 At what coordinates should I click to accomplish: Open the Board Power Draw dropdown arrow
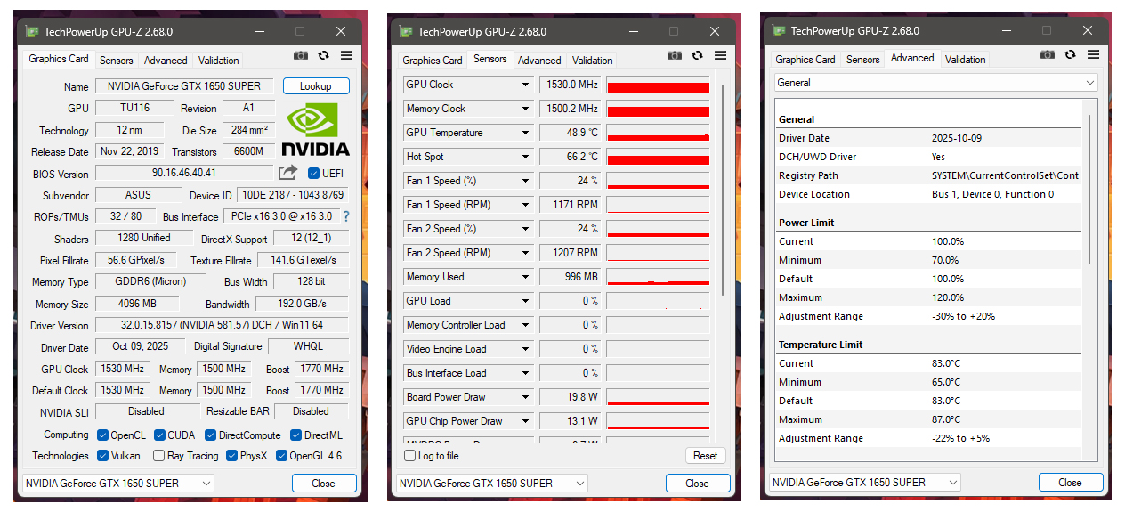[x=525, y=398]
